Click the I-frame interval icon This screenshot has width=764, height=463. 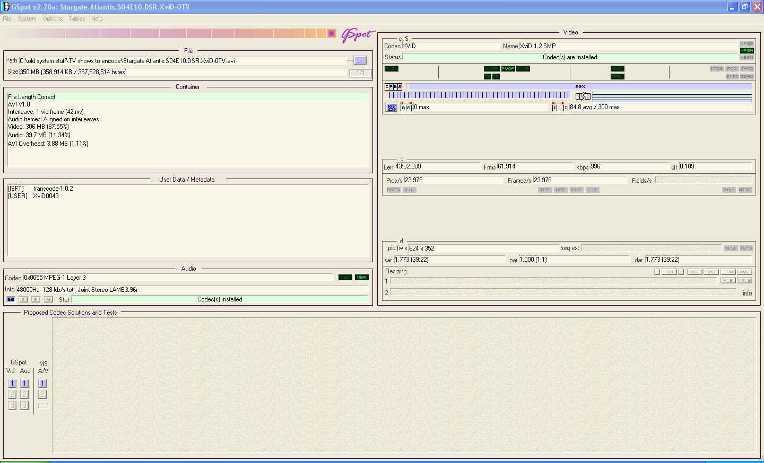pos(560,107)
